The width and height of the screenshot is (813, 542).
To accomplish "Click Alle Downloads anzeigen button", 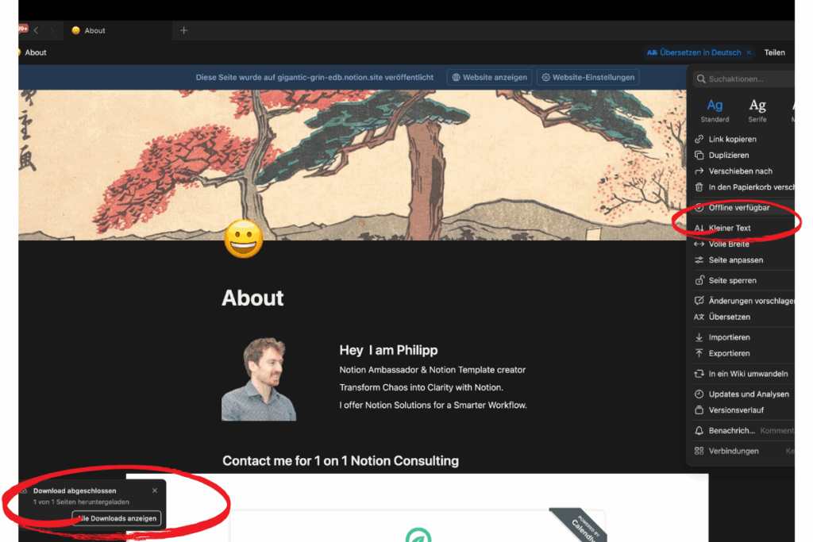I will (117, 518).
